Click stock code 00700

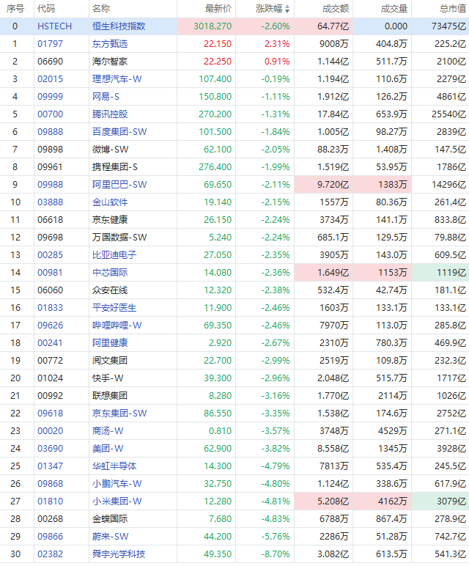click(50, 114)
